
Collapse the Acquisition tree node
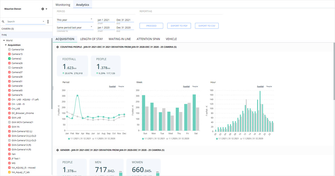pyautogui.click(x=6, y=45)
